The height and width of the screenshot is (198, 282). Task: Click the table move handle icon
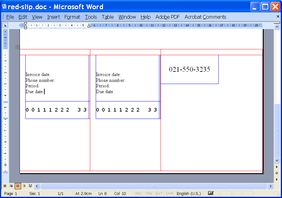[x=17, y=47]
